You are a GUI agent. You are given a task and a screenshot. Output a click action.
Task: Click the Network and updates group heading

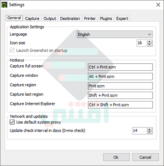[29, 116]
